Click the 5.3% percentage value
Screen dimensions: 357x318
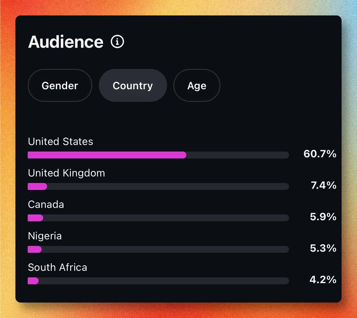323,248
